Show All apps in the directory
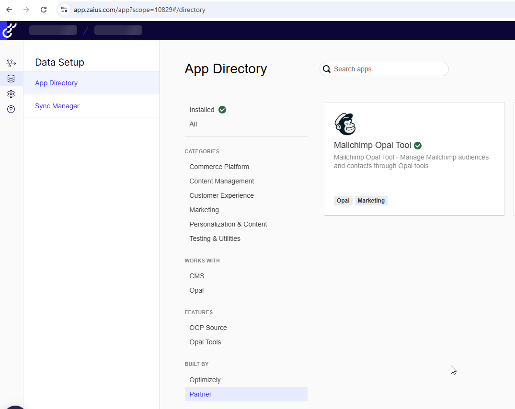Screen dimensions: 515x409 [193, 124]
